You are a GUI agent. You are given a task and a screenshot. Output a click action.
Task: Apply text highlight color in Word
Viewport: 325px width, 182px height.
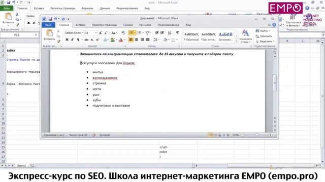tap(113, 39)
